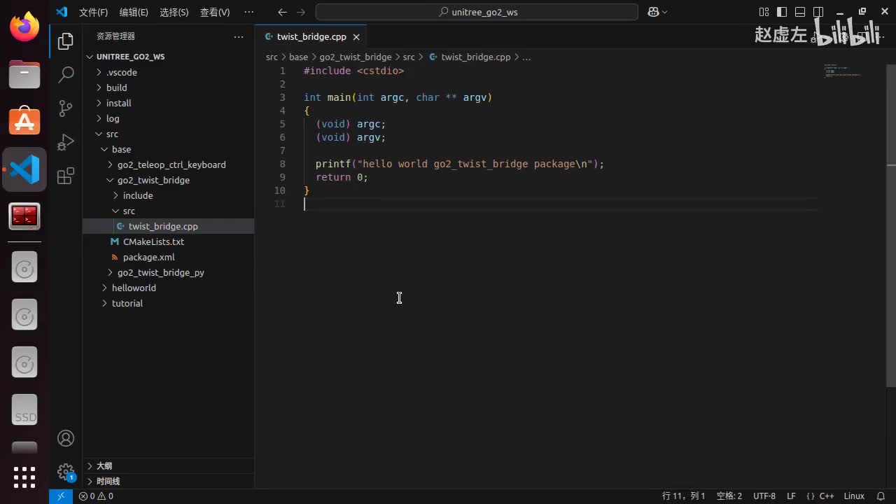Click breadcrumb go2_twist_bridge
This screenshot has height=504, width=896.
[356, 57]
